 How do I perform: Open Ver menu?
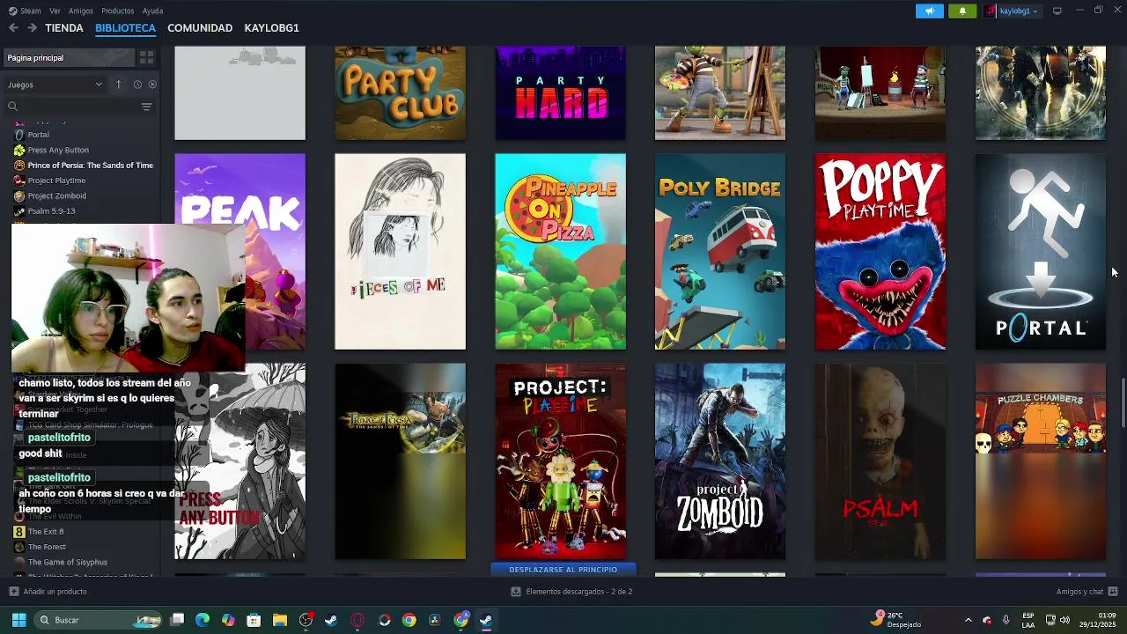pyautogui.click(x=55, y=11)
